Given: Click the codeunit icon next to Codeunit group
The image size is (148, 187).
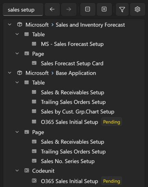Looking at the screenshot, I should (27, 170).
